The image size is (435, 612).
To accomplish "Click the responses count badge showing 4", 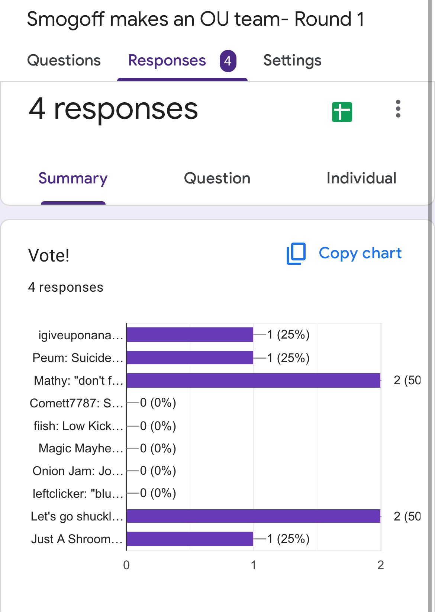I will 228,61.
